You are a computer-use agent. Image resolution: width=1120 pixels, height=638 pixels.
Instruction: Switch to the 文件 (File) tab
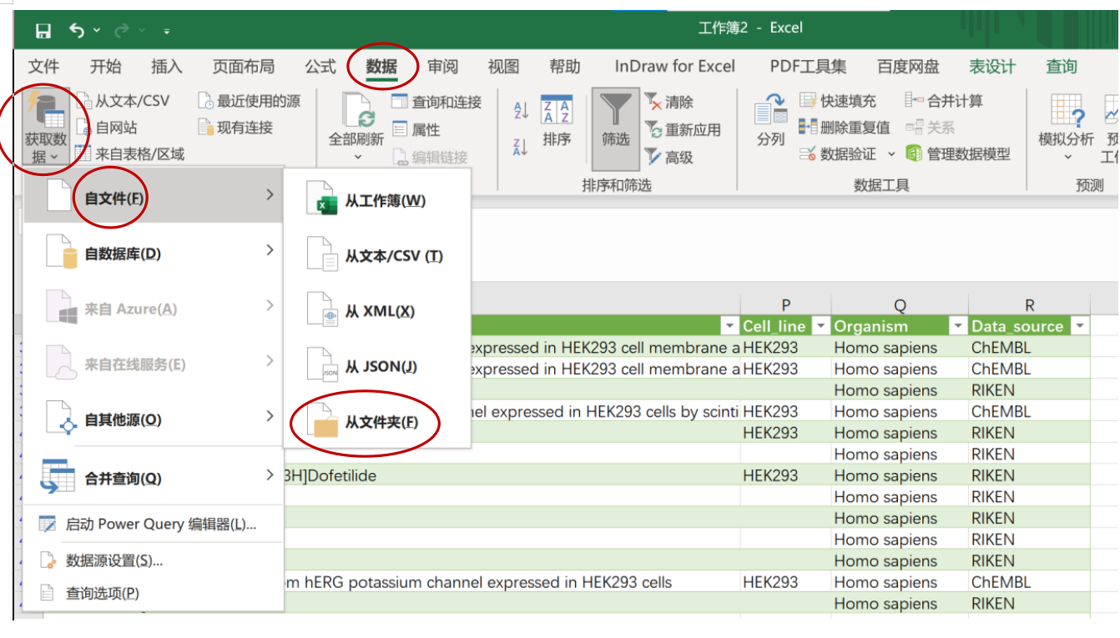click(x=44, y=67)
